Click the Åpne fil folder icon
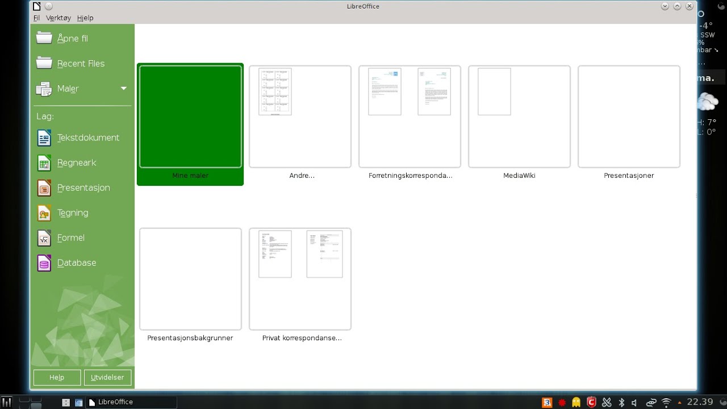Viewport: 727px width, 409px height. coord(44,38)
